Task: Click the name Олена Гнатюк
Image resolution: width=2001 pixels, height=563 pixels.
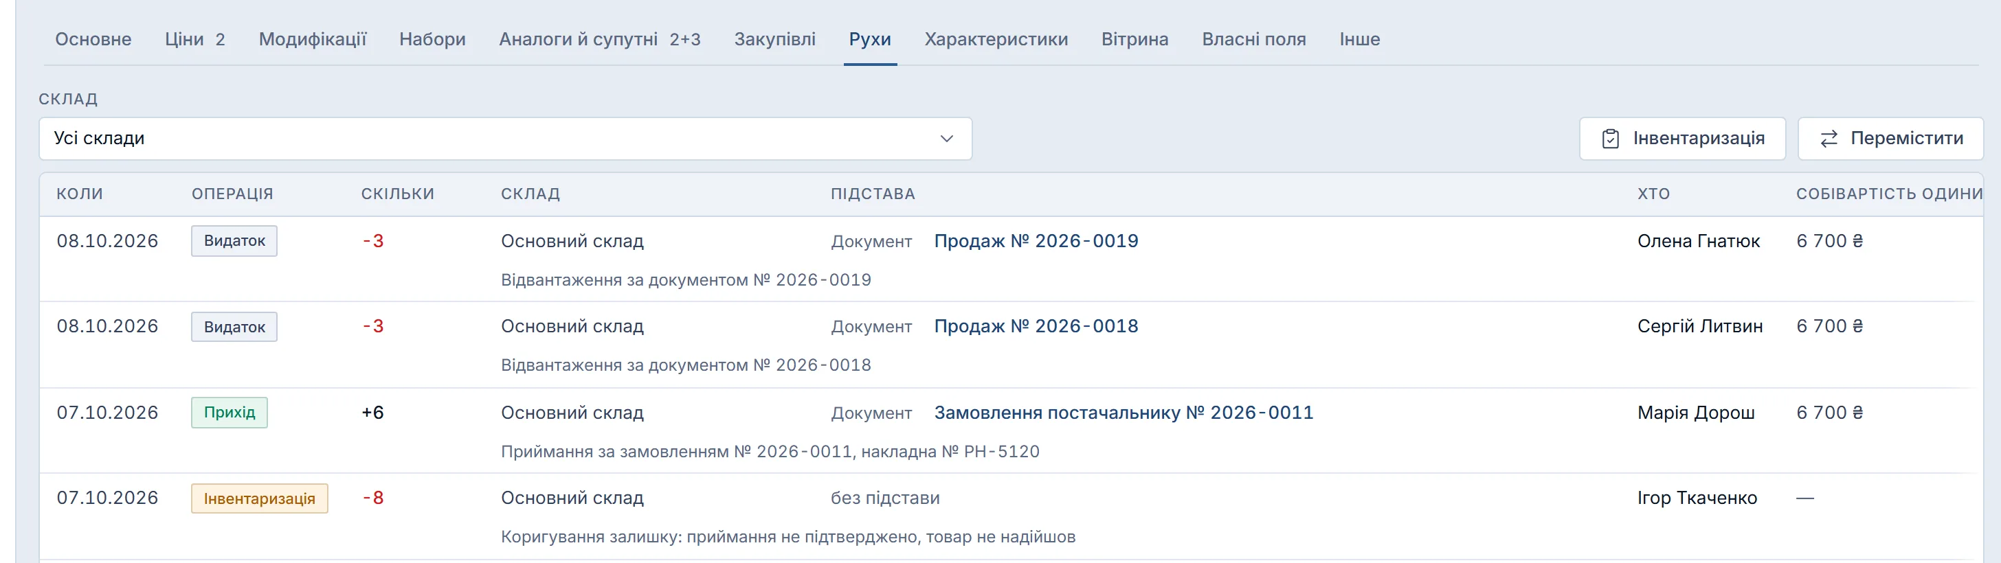Action: coord(1699,242)
